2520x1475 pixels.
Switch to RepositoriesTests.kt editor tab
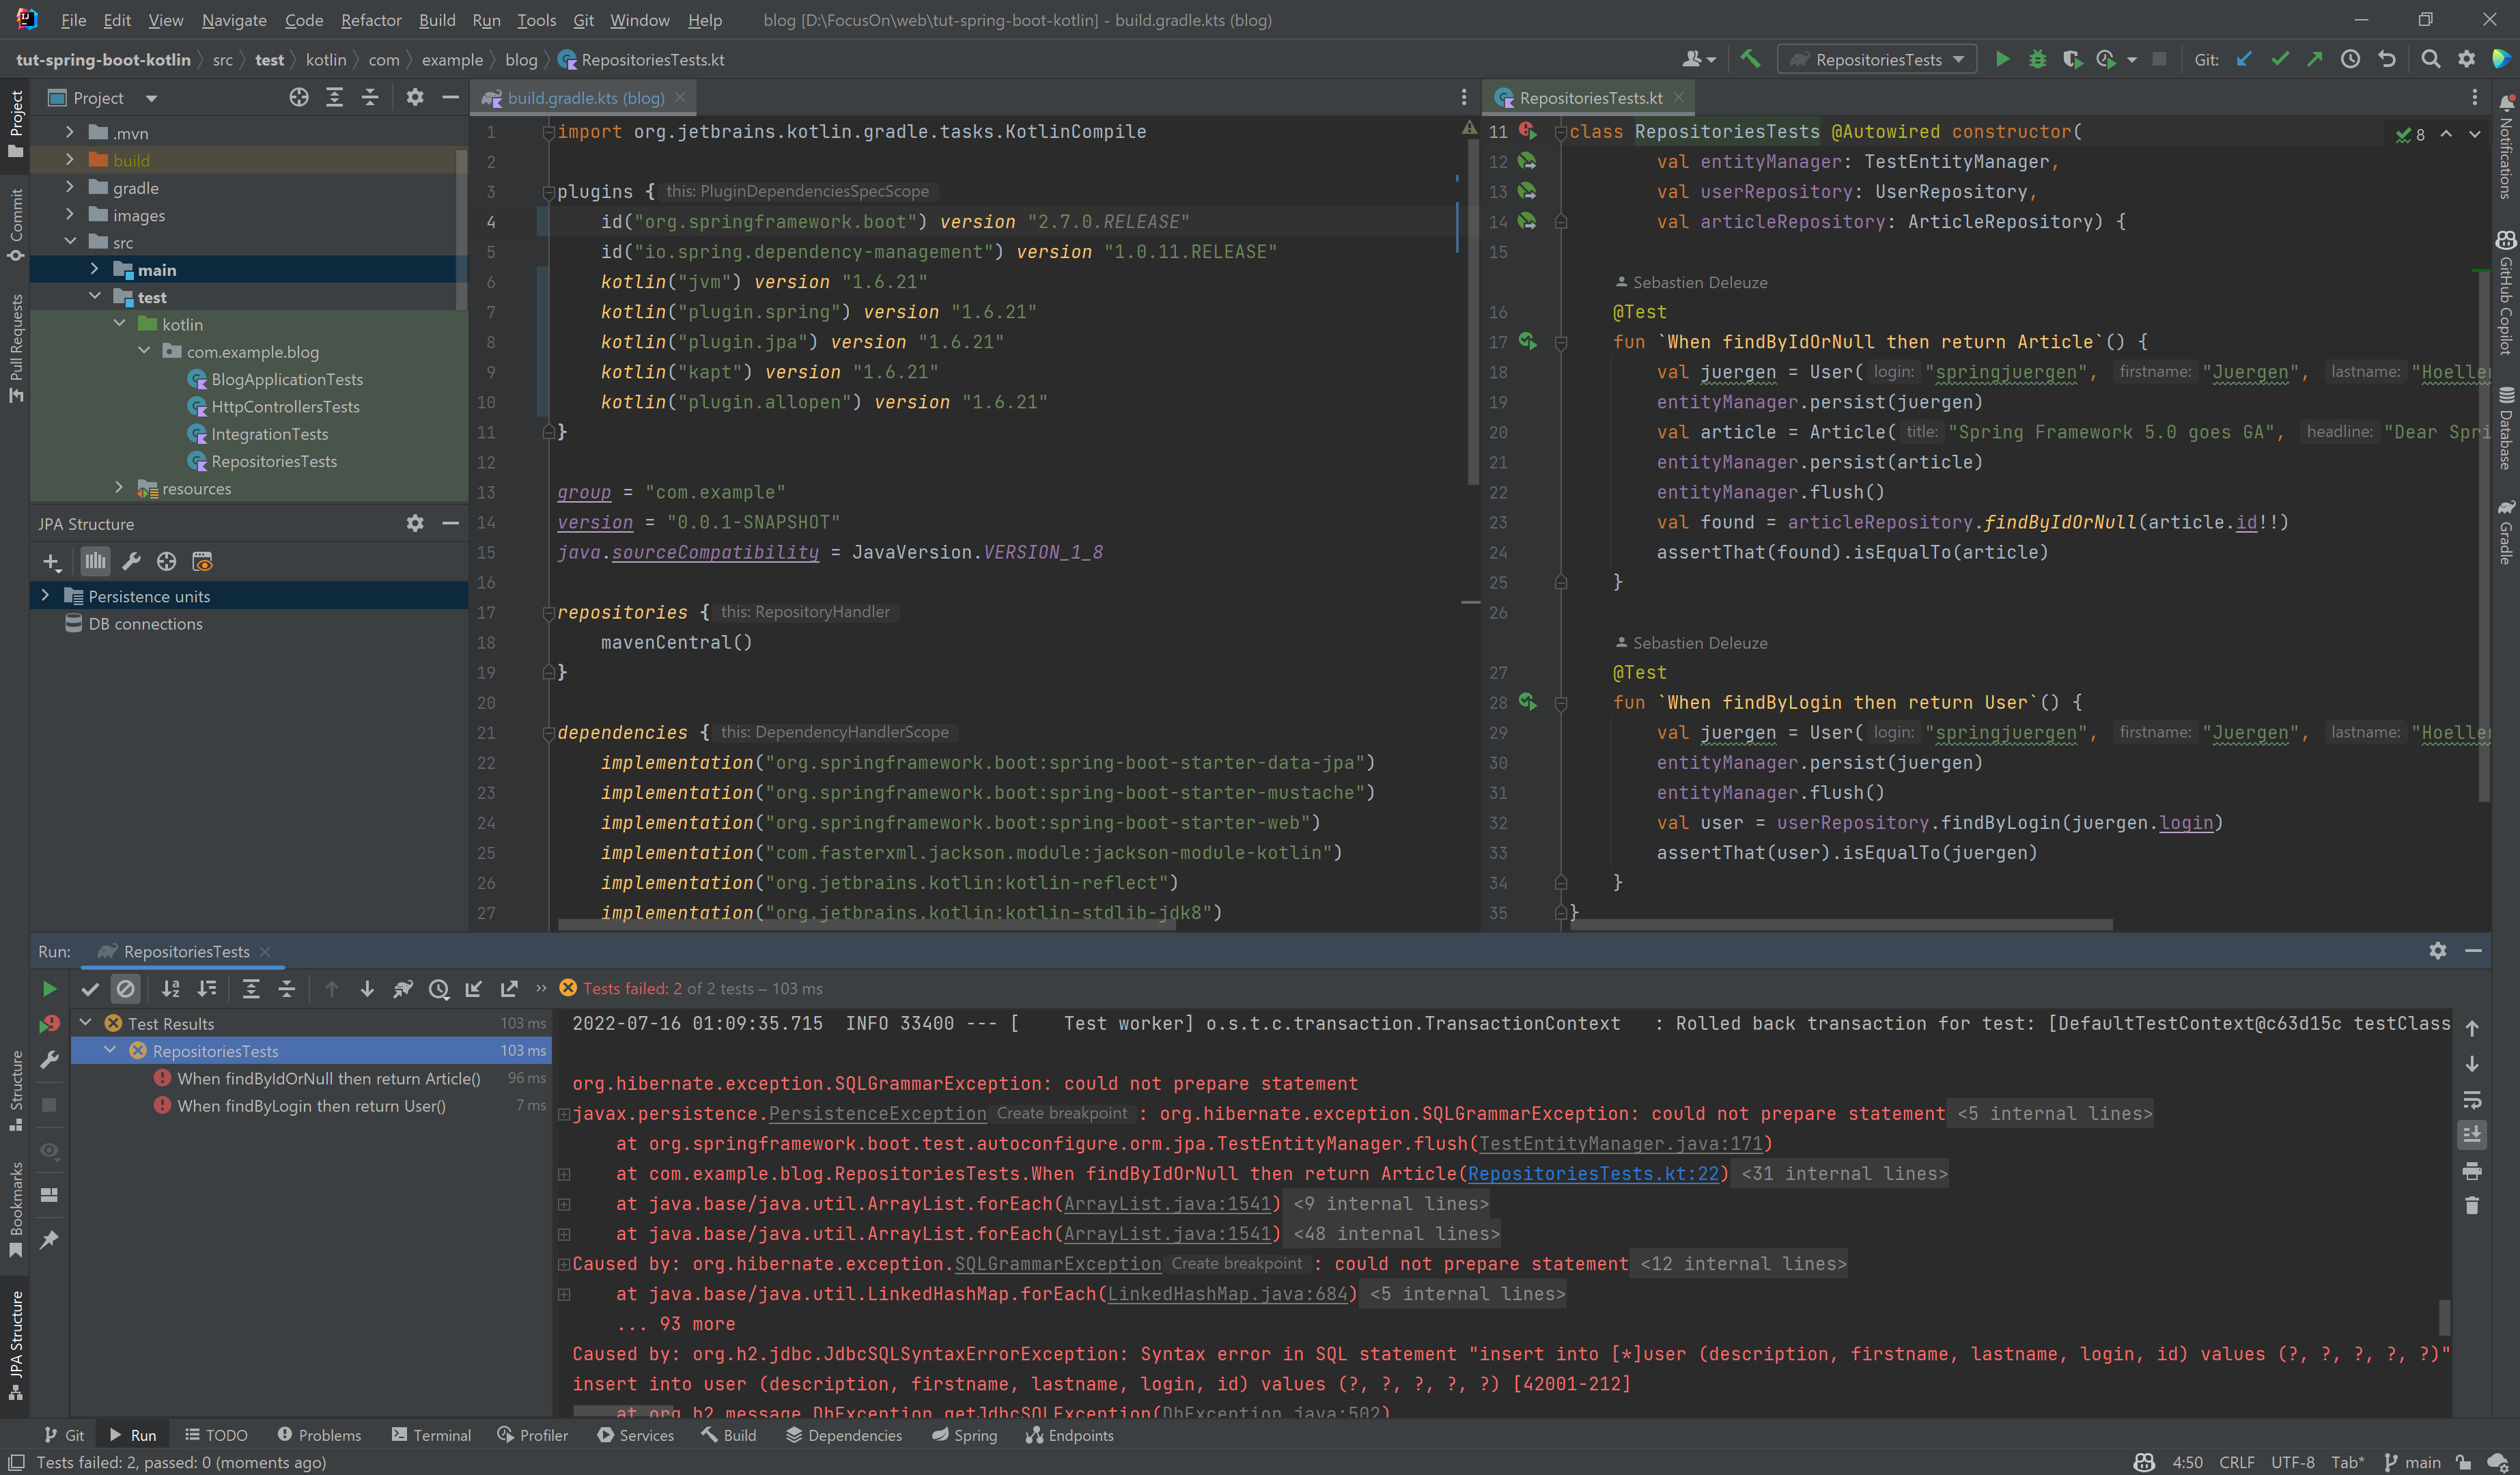point(1590,98)
